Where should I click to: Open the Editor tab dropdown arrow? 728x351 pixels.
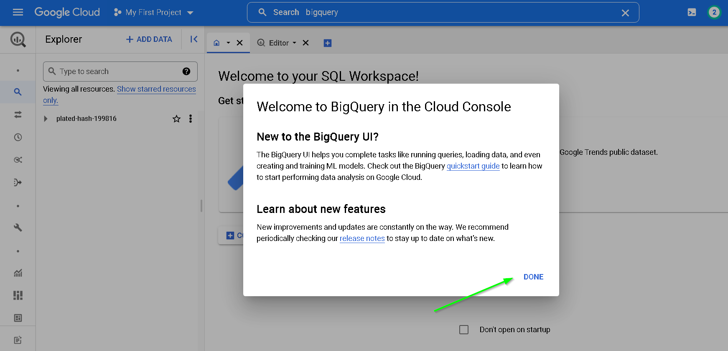pyautogui.click(x=294, y=43)
